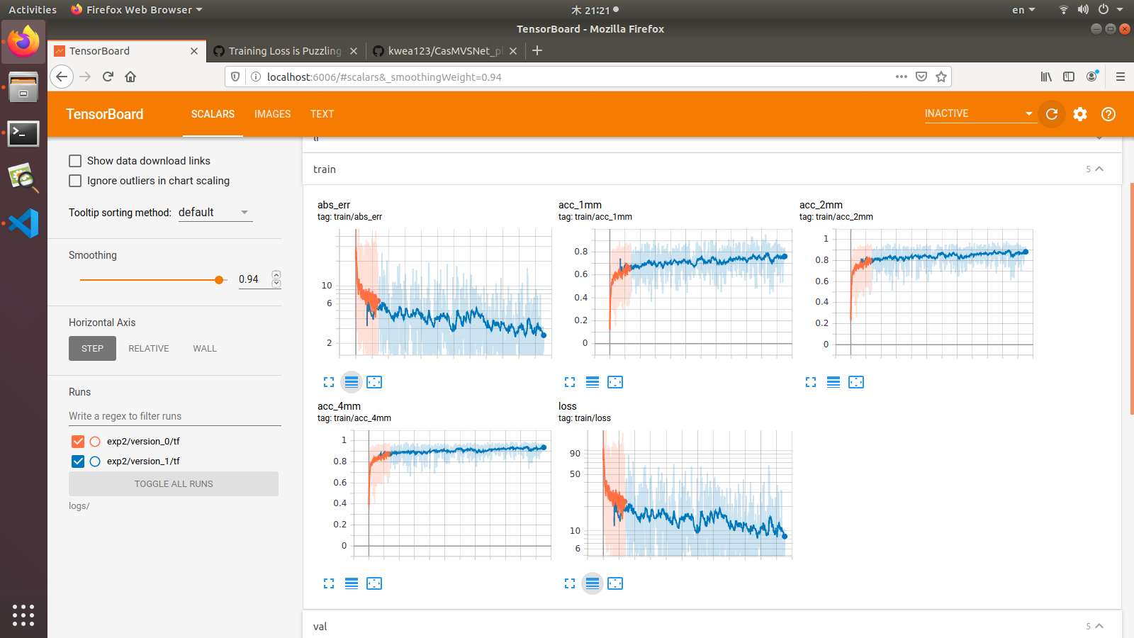The width and height of the screenshot is (1134, 638).
Task: Open Firefox hamburger menu
Action: (x=1121, y=77)
